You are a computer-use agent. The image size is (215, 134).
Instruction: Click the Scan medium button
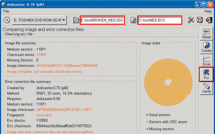click(x=206, y=61)
